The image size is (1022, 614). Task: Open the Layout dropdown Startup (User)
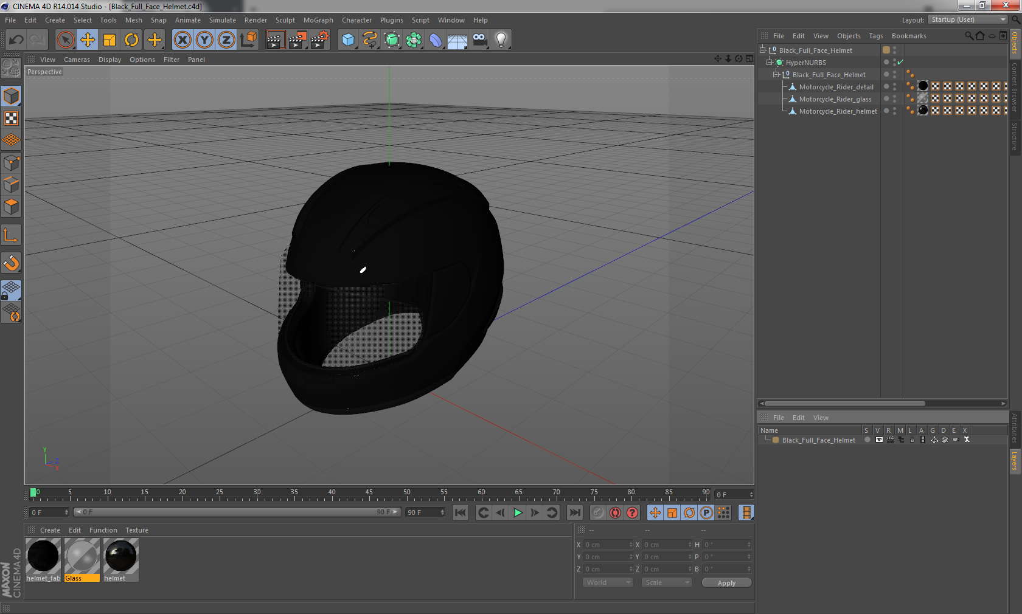click(x=968, y=19)
